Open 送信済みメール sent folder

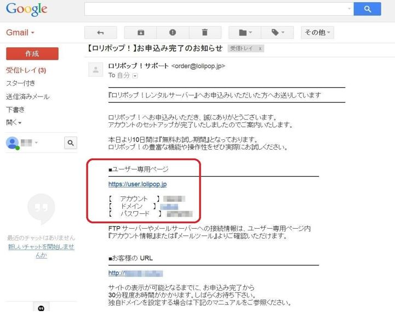28,97
